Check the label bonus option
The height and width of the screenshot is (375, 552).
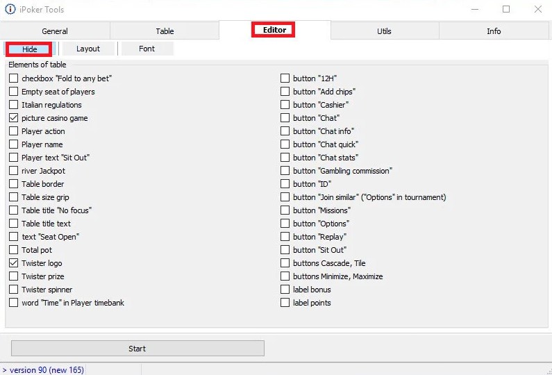[x=285, y=290]
